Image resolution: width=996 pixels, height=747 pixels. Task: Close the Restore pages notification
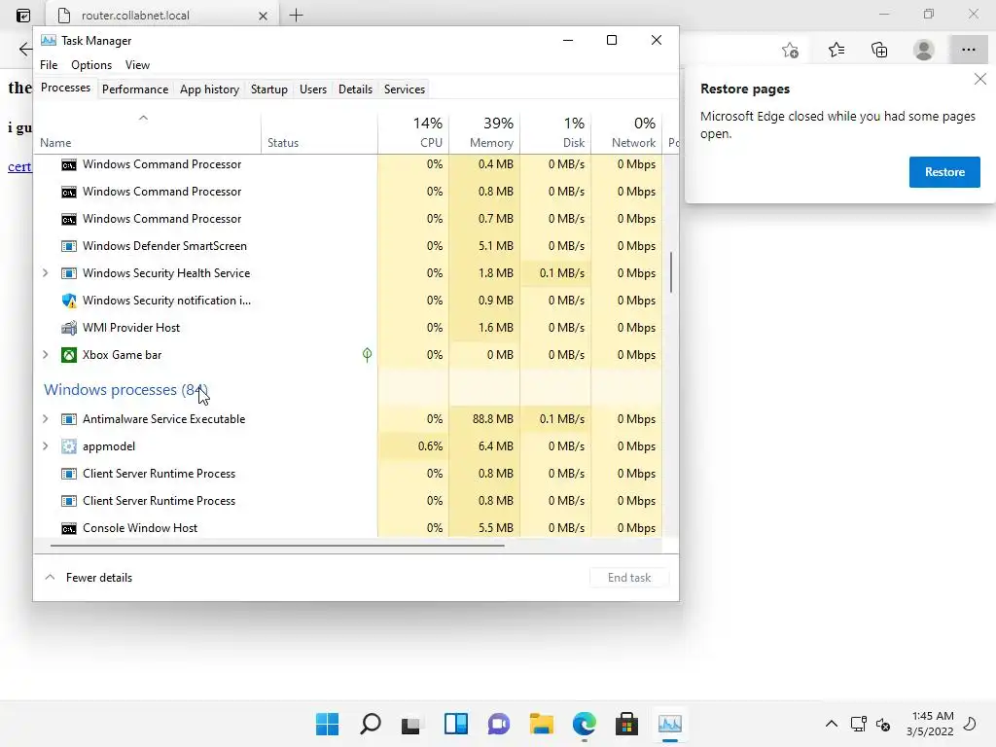click(980, 79)
